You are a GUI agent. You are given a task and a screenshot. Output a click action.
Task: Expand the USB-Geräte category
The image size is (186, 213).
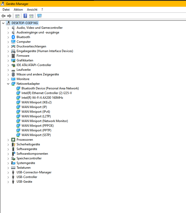pos(8,182)
